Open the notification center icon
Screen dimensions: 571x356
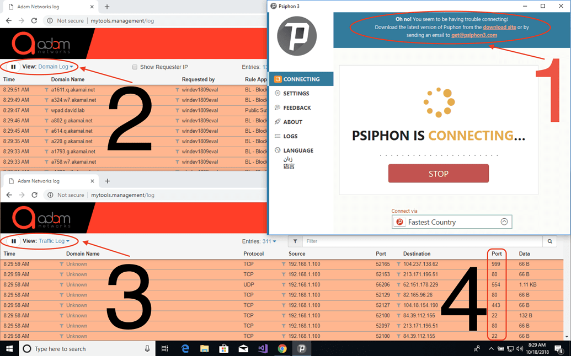(x=559, y=349)
